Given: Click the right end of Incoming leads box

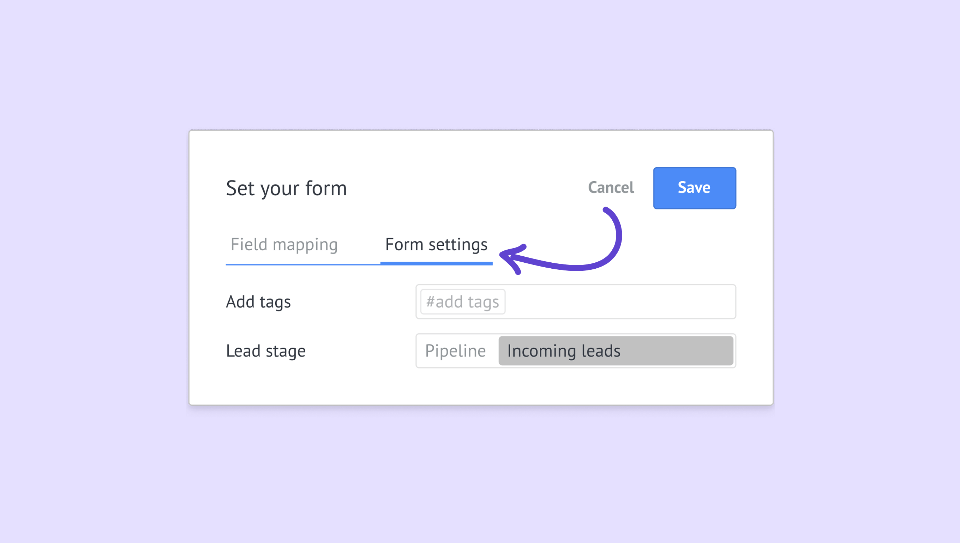Looking at the screenshot, I should point(720,351).
